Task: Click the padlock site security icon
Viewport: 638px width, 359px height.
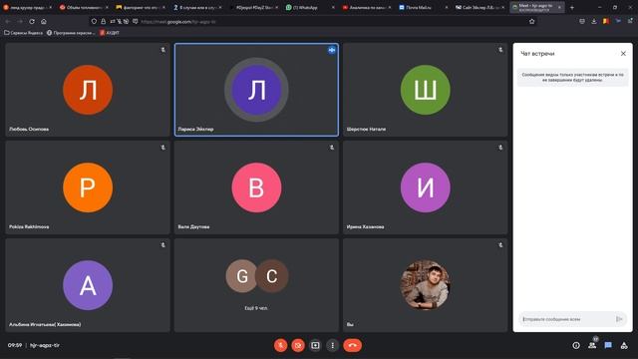Action: (103, 22)
